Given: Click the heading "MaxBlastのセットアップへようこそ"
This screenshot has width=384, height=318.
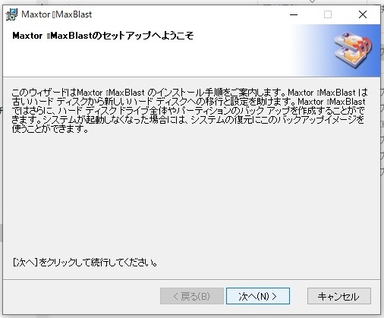Looking at the screenshot, I should tap(103, 36).
